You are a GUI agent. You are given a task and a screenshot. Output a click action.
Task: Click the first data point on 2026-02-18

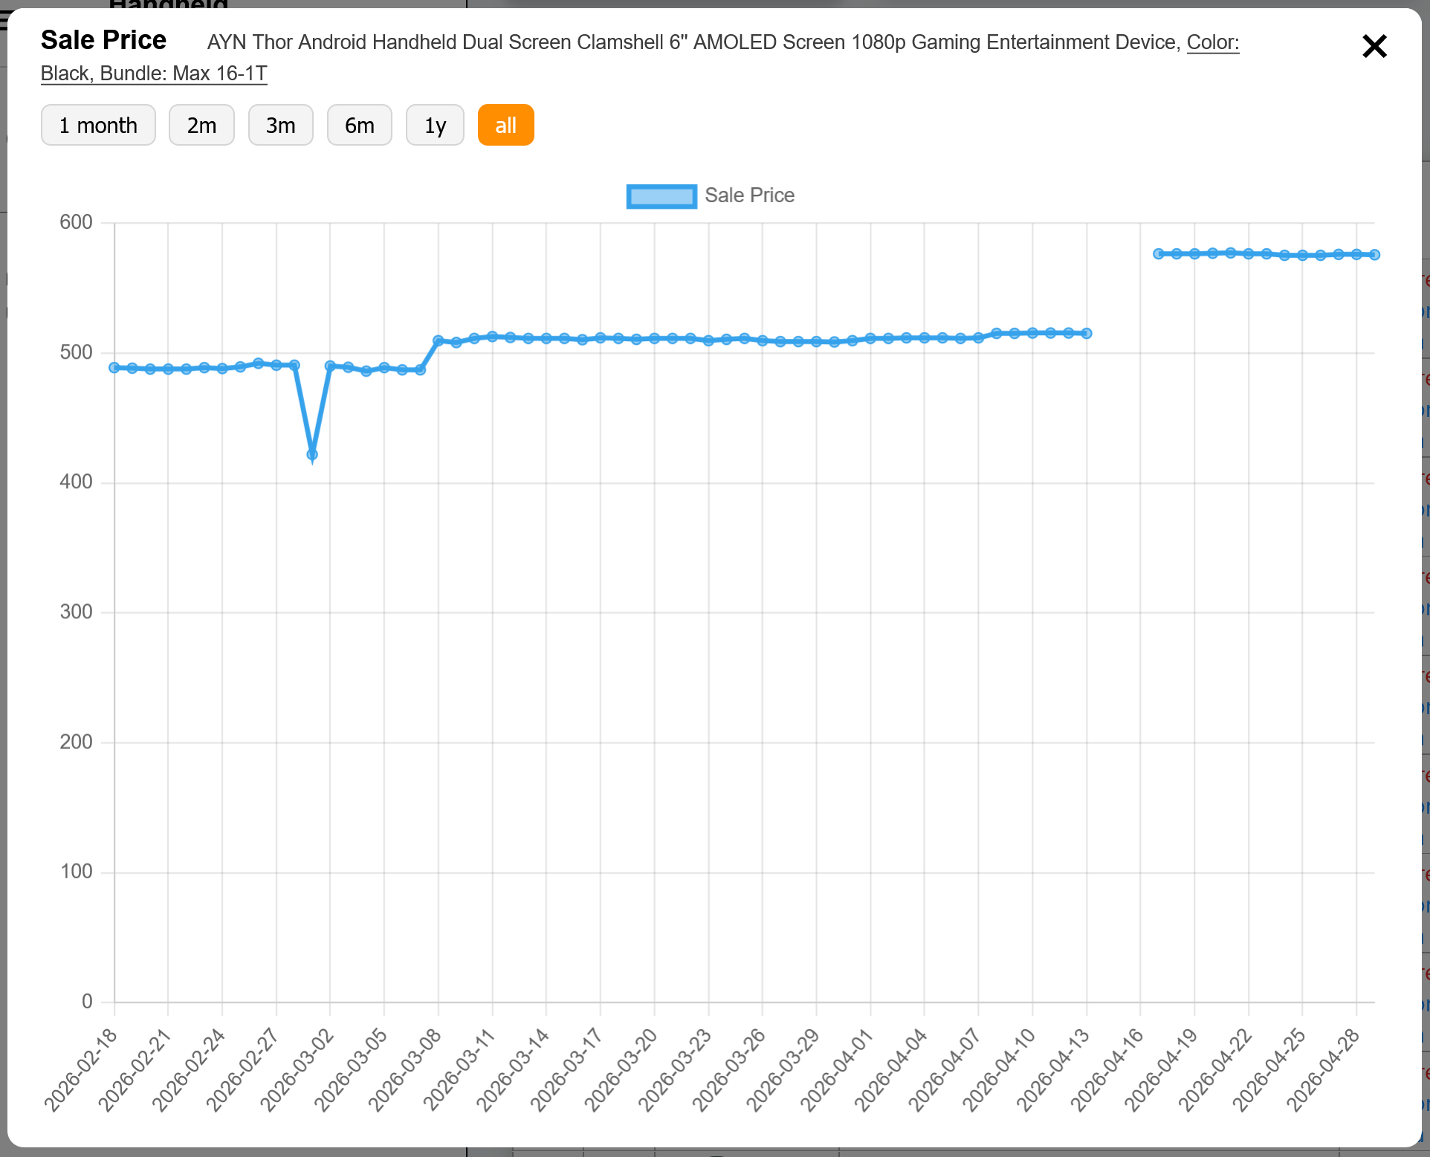(114, 367)
